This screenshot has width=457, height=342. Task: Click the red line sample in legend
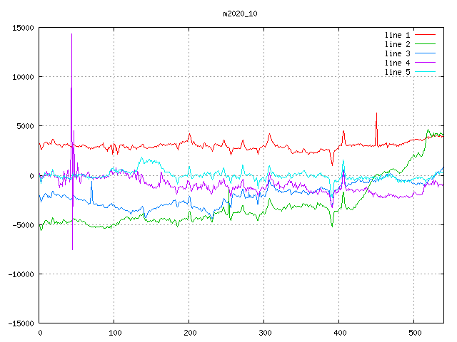pyautogui.click(x=425, y=35)
